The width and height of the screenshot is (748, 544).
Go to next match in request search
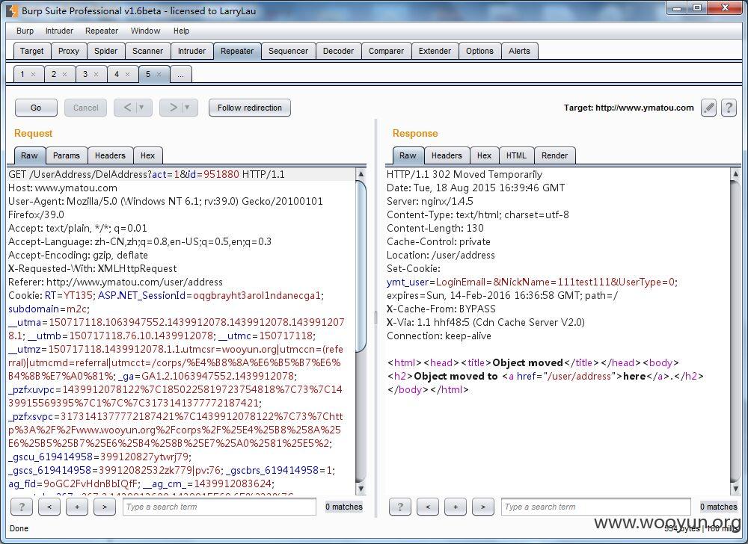pyautogui.click(x=105, y=507)
